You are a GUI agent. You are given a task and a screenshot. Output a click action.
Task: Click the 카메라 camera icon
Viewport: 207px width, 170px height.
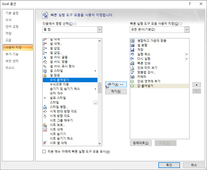point(132,77)
